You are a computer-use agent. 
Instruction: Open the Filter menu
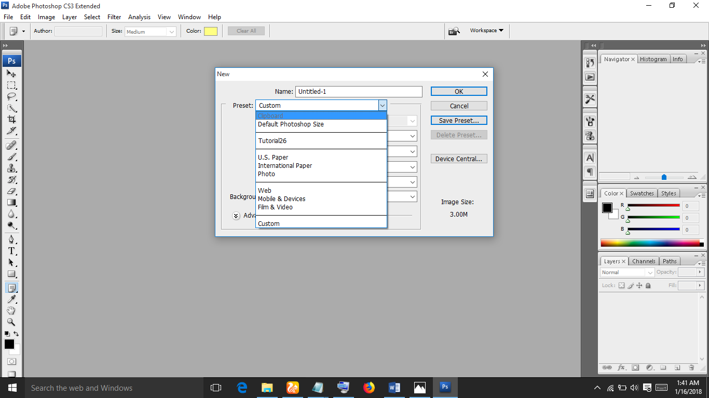[114, 17]
